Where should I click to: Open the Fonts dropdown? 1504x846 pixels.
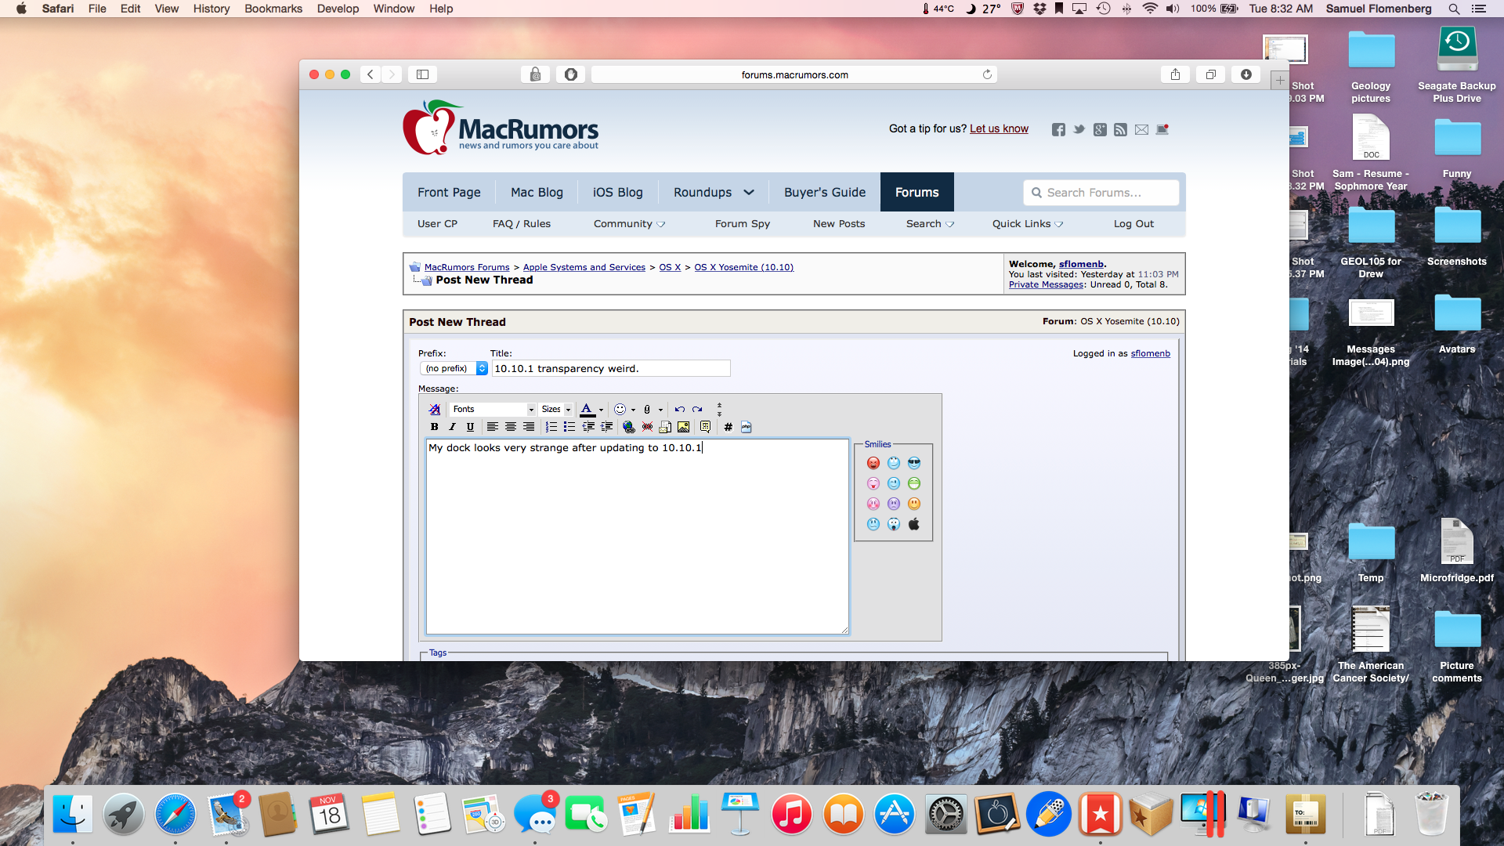pyautogui.click(x=493, y=409)
